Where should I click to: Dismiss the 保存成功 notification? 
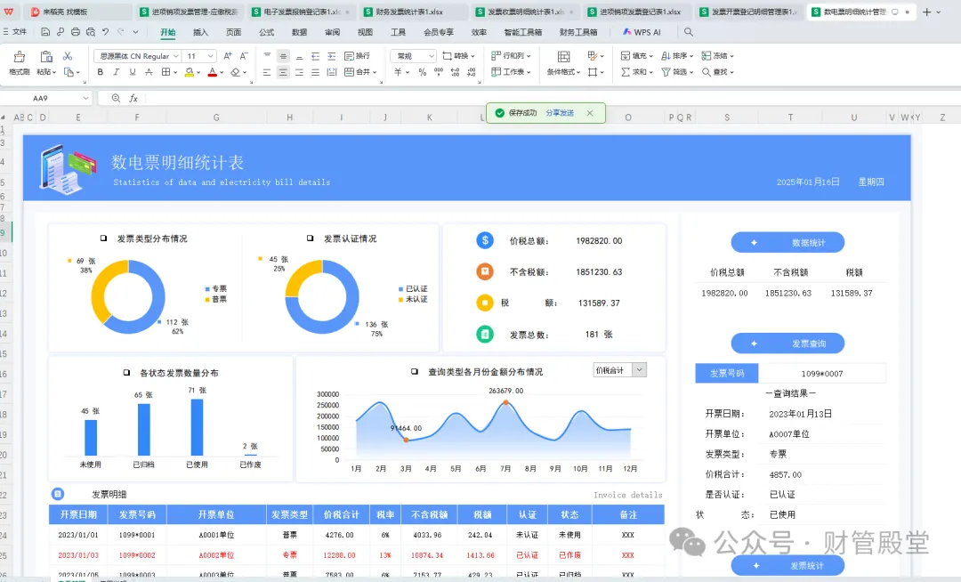point(590,113)
